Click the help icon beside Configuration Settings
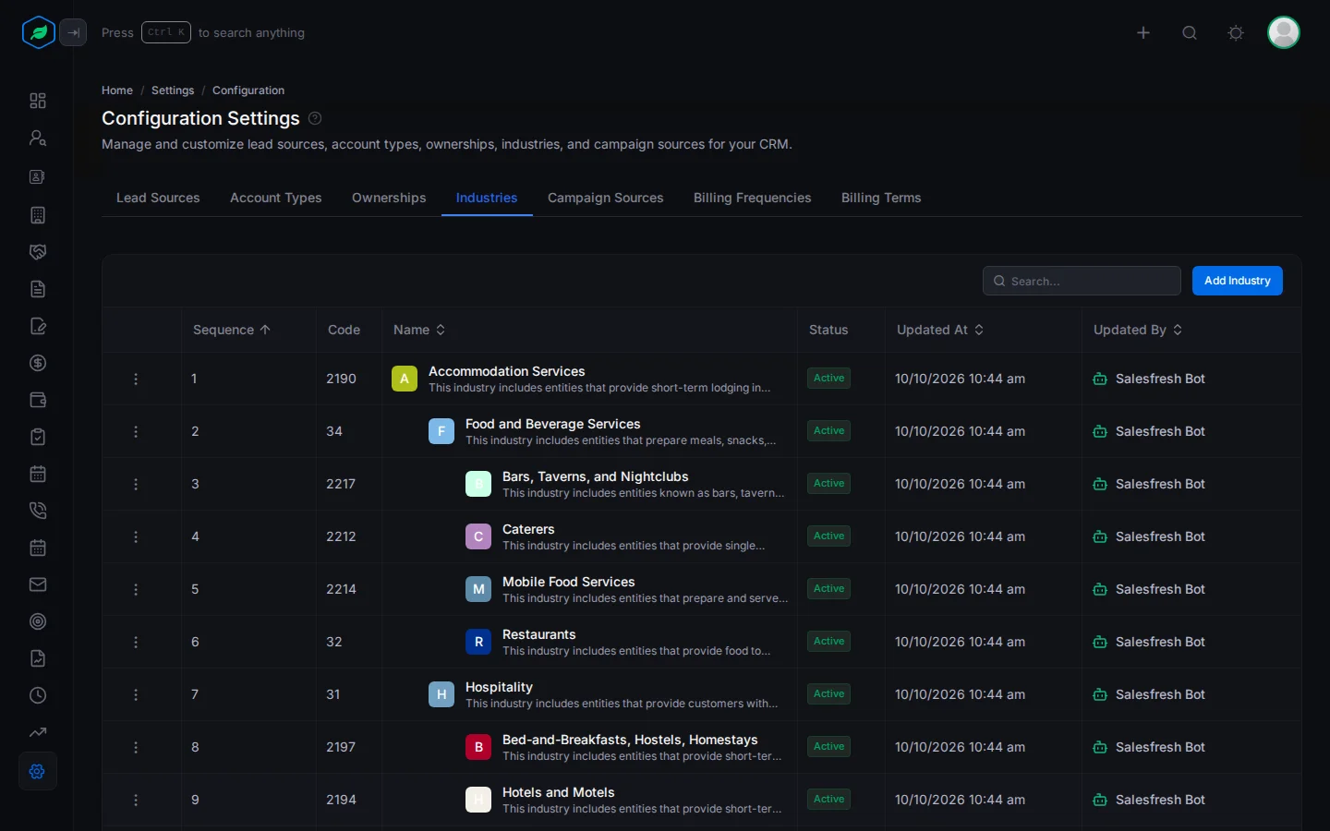This screenshot has height=831, width=1330. (315, 118)
